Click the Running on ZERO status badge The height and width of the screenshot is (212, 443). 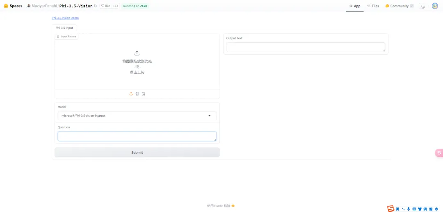[135, 6]
